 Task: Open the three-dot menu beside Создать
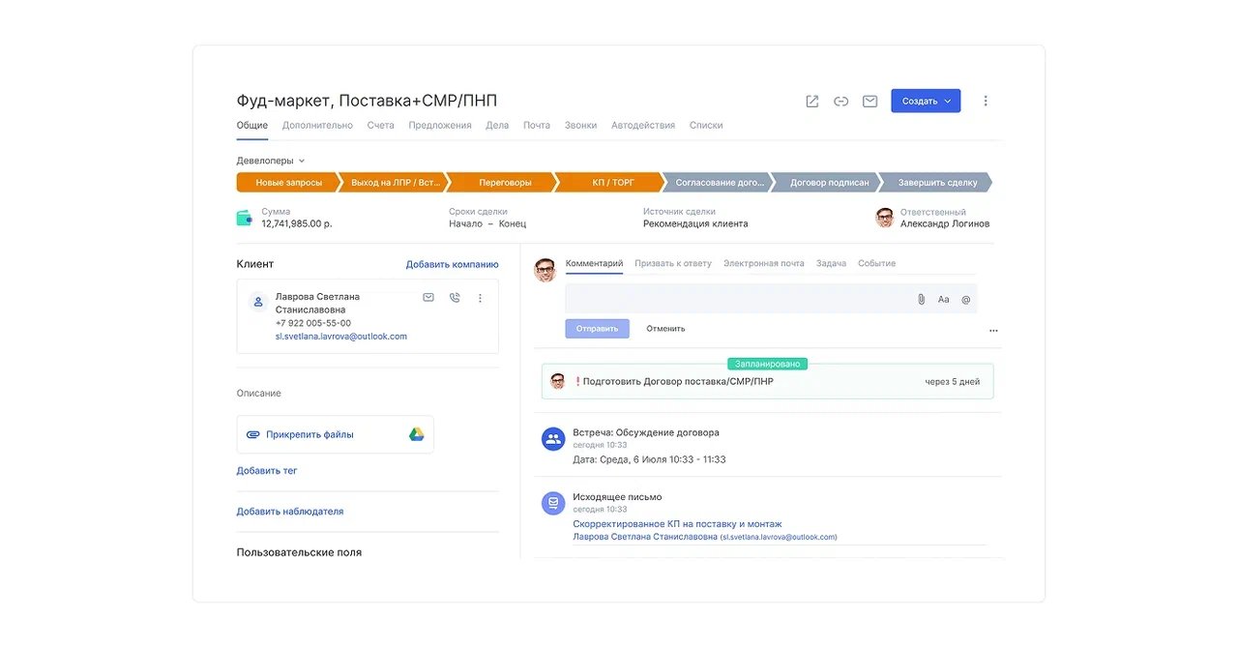click(986, 102)
